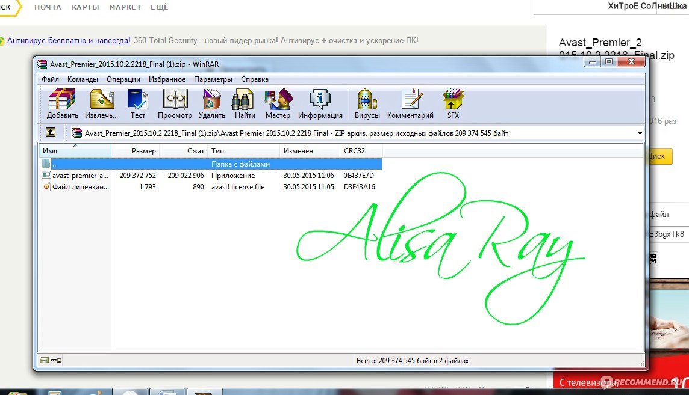Click the archive path address field

(x=356, y=133)
